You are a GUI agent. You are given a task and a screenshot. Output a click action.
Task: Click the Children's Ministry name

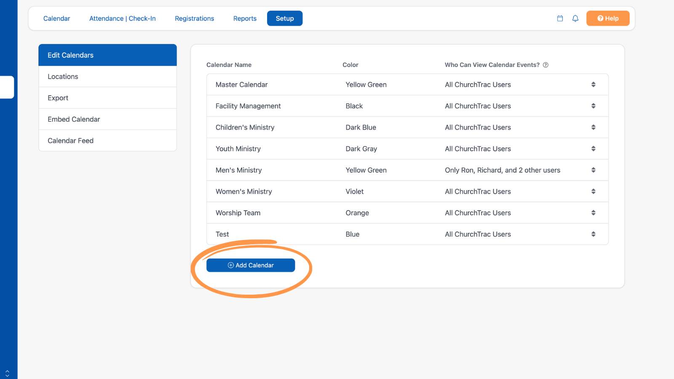[245, 128]
